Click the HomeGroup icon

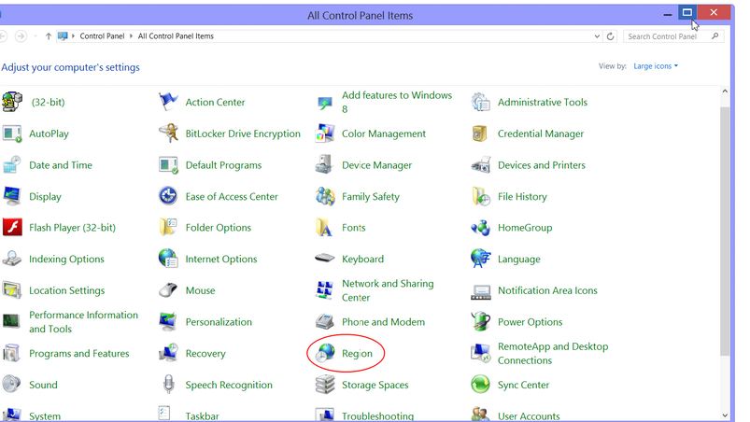[x=481, y=228]
